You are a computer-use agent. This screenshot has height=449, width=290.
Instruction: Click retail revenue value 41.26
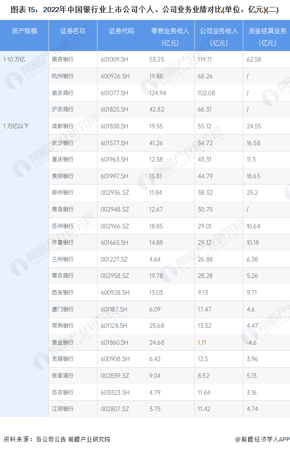click(x=156, y=143)
